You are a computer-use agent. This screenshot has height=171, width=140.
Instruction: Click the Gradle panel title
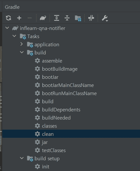pos(12,7)
